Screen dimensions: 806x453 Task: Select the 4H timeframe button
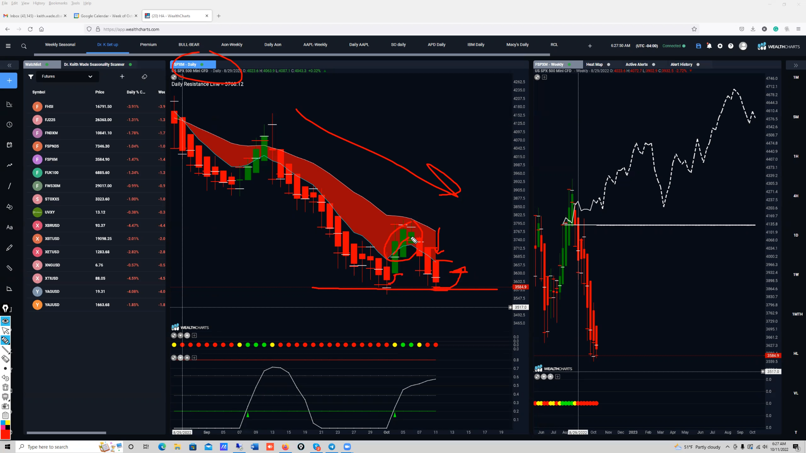pos(796,196)
